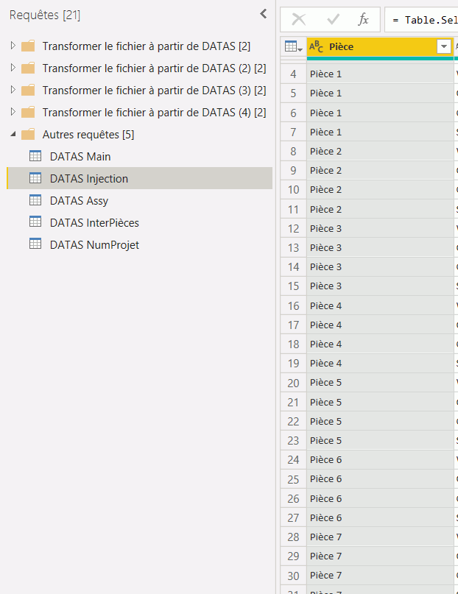Click the table icon next to DATAS InterPièces
This screenshot has width=458, height=594.
[x=35, y=222]
